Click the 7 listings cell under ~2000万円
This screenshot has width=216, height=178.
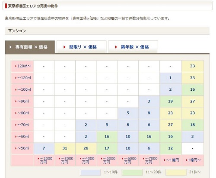click(x=44, y=148)
